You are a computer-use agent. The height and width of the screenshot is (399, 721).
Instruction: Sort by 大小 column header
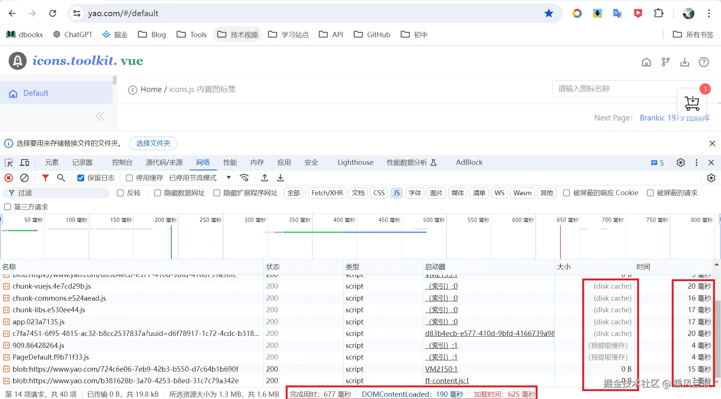tap(594, 267)
